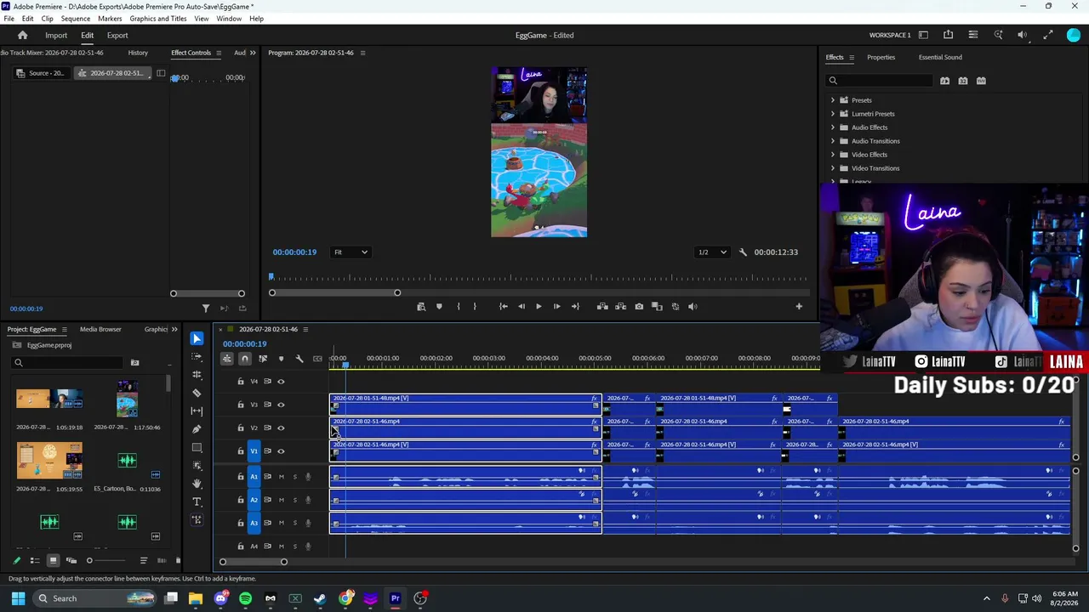Open Discord from the taskbar
Viewport: 1089px width, 612px height.
click(221, 598)
